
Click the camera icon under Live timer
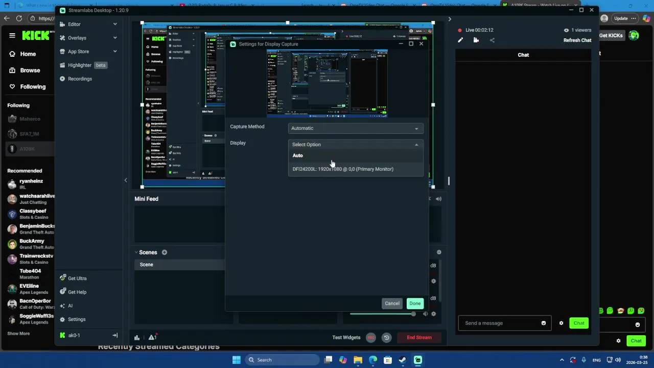[x=476, y=40]
